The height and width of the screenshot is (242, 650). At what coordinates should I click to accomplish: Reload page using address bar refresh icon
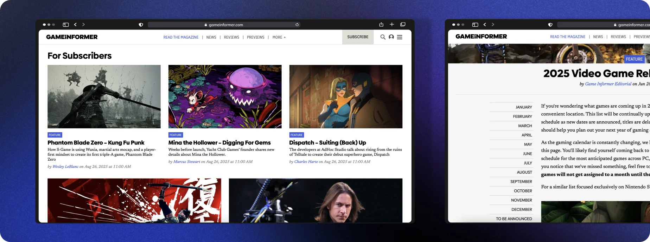[297, 25]
